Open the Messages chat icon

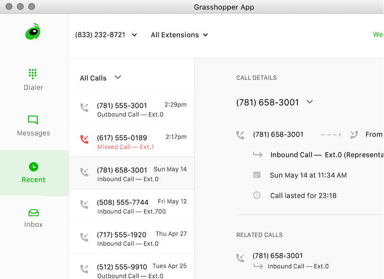[33, 120]
